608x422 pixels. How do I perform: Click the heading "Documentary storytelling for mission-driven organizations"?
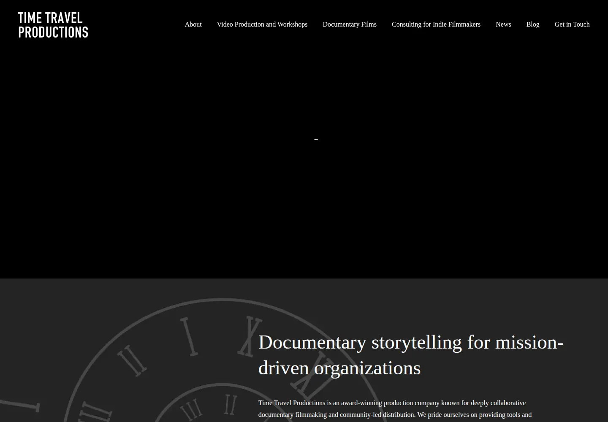point(411,355)
